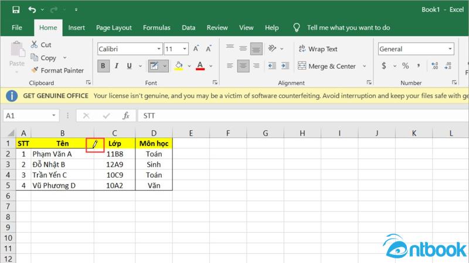The image size is (469, 263).
Task: Open the Clipboard dialog launcher
Action: click(x=89, y=82)
